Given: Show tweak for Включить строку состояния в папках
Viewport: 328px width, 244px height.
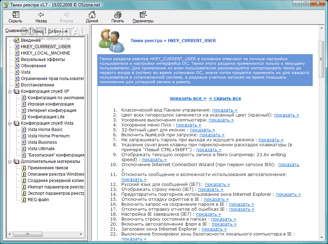Looking at the screenshot, I should click(x=224, y=219).
